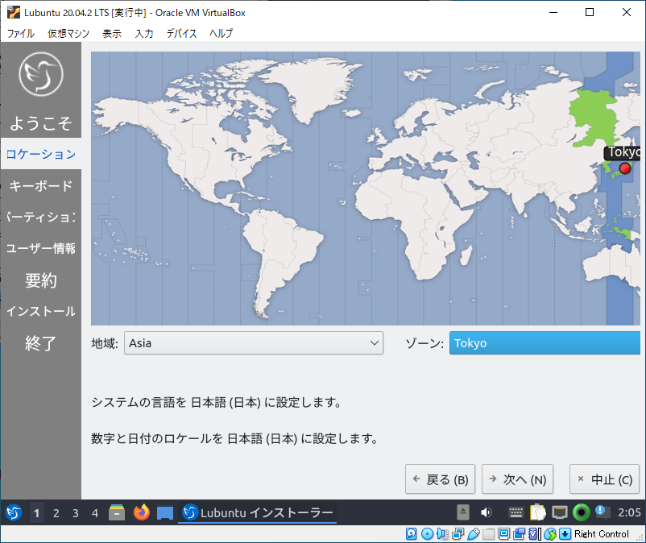The image size is (646, 543).
Task: Click the panel clock showing 2:05
Action: point(629,512)
